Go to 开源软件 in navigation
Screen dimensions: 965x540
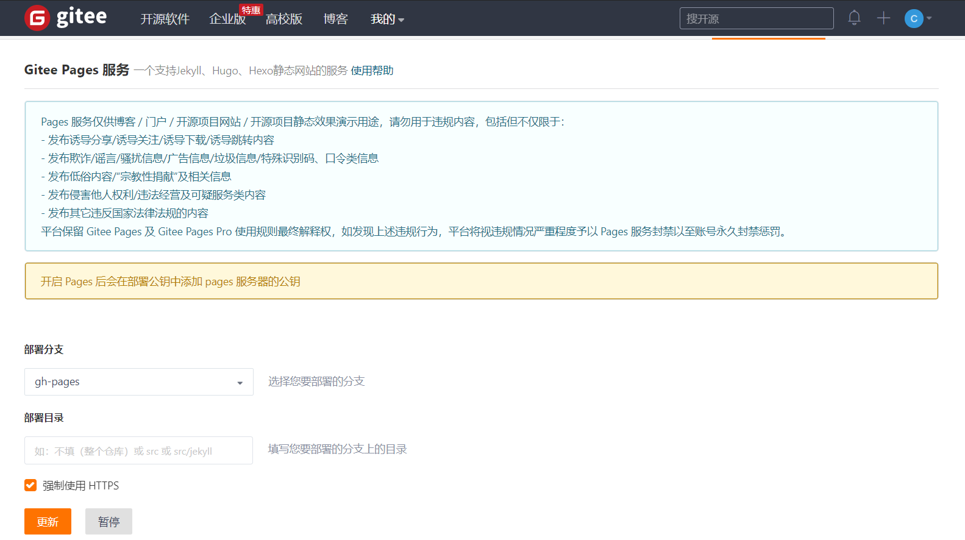pyautogui.click(x=165, y=19)
